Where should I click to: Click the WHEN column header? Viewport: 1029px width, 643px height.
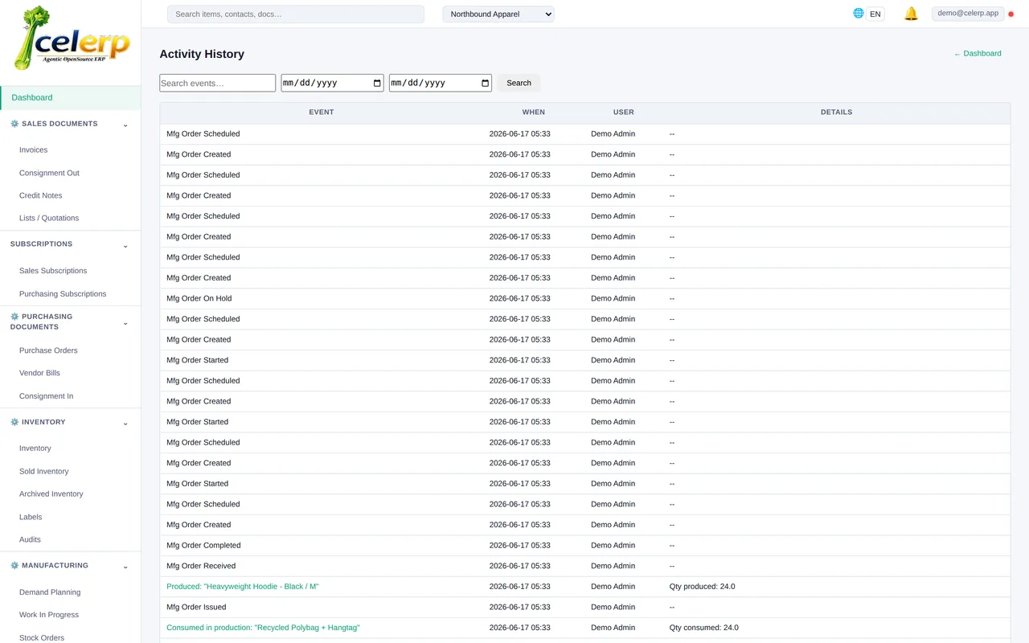tap(533, 112)
